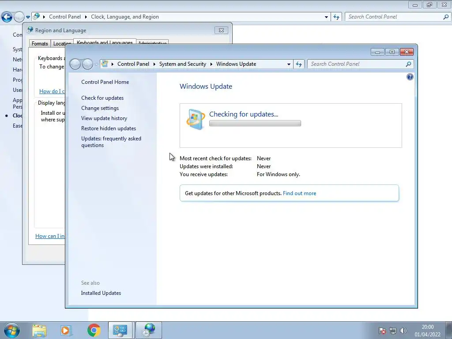Viewport: 452px width, 339px height.
Task: Click How can I install link in Region dialog
Action: click(50, 236)
